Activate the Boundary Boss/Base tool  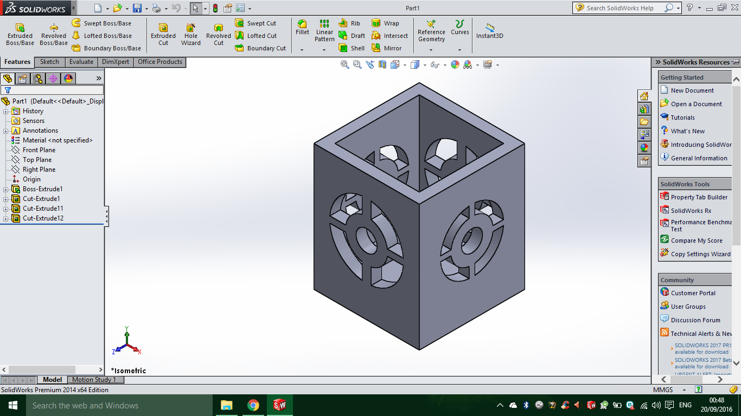click(x=106, y=48)
